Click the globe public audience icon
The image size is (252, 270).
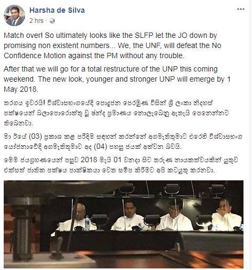point(52,21)
